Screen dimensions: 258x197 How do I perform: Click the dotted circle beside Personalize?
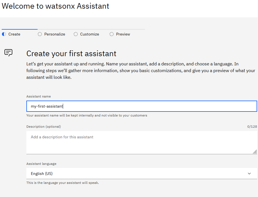[x=40, y=34]
